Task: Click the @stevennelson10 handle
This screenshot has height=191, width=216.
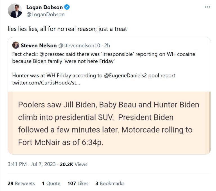Action: pos(79,45)
